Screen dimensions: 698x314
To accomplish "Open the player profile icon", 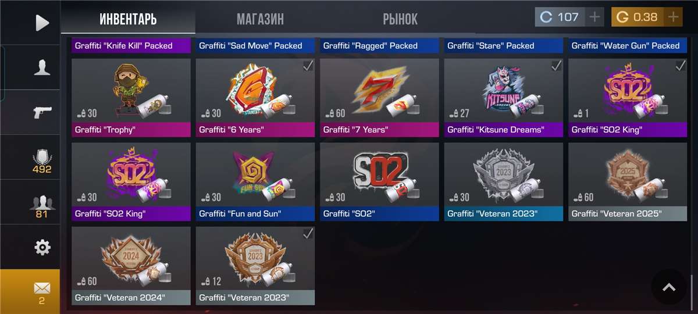I will 42,67.
